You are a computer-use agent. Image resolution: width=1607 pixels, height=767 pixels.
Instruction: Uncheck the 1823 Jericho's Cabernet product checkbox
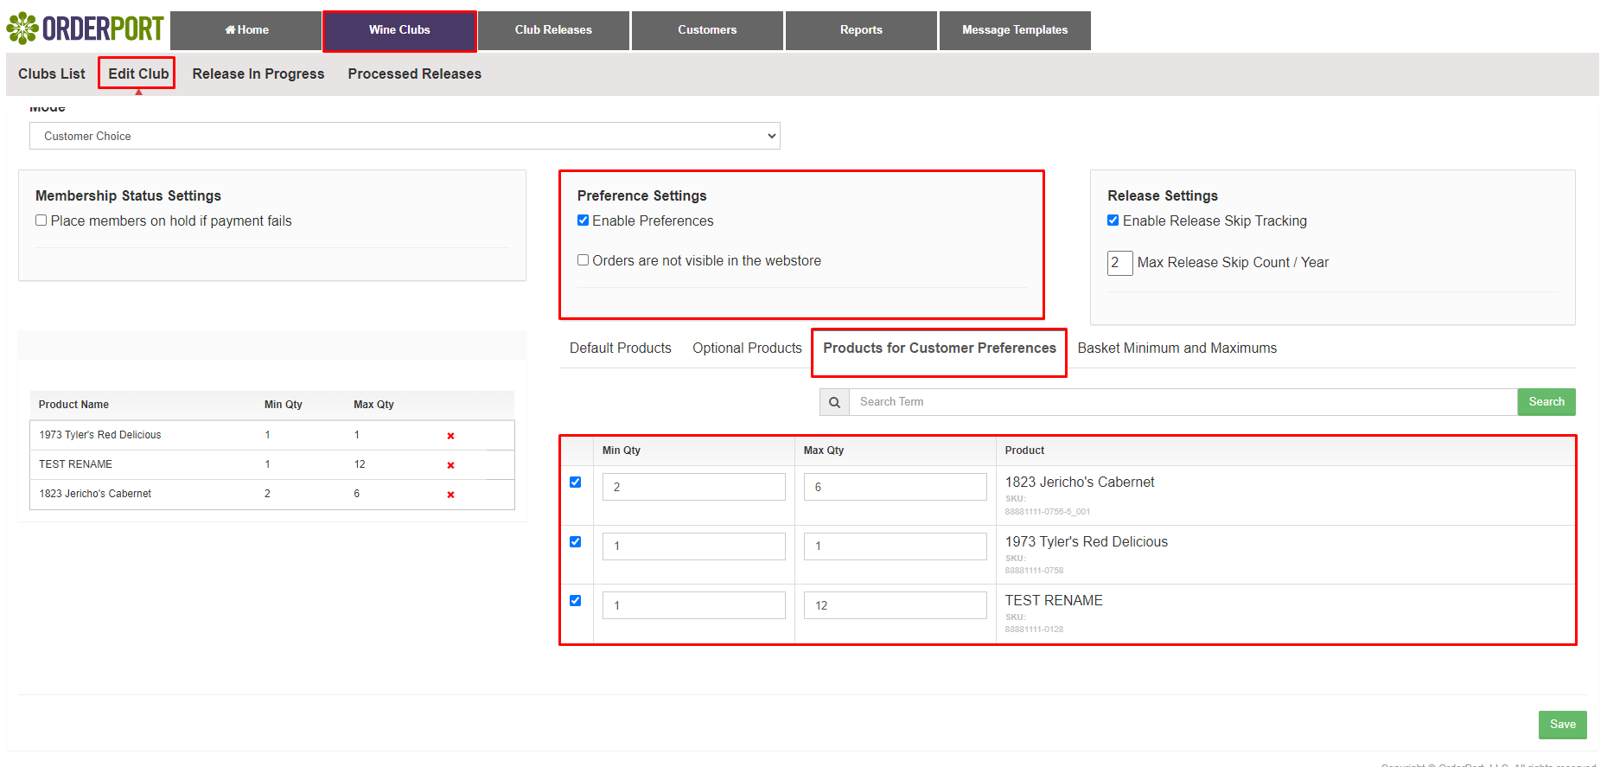coord(575,483)
